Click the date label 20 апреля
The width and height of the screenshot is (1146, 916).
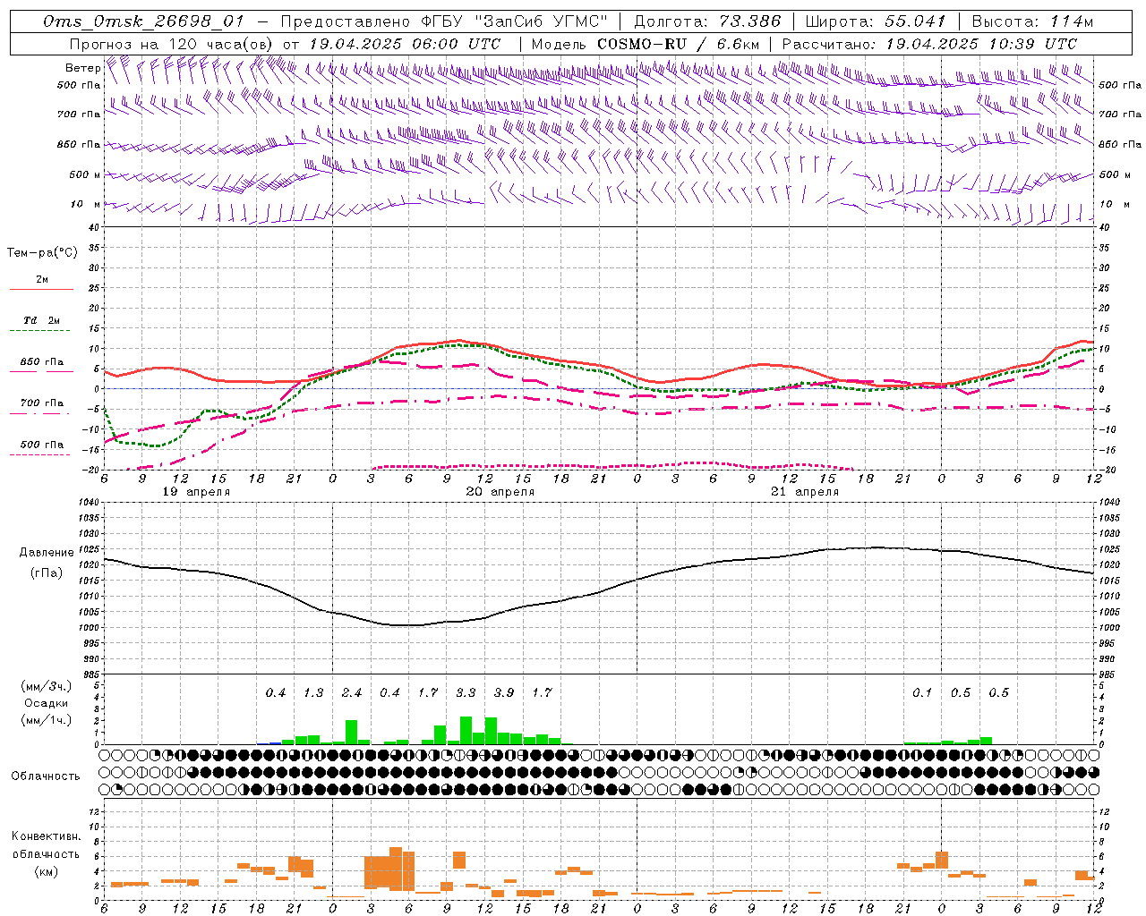click(500, 492)
